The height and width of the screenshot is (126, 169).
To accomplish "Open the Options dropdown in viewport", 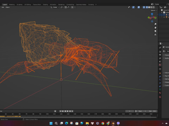I will 154,10.
